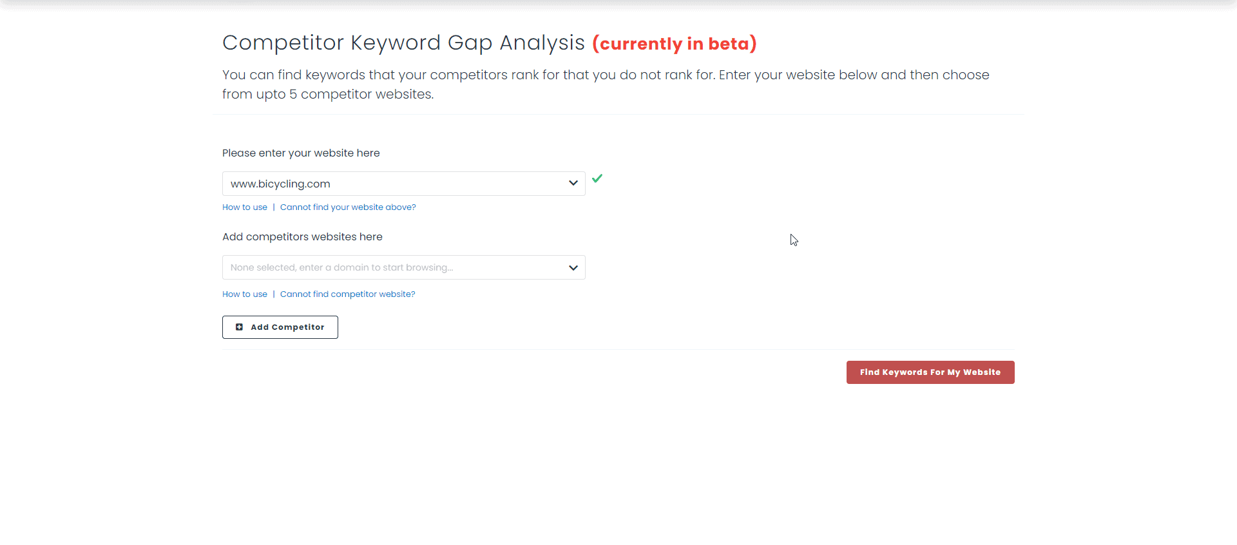Open 'How to use' under competitors field
This screenshot has width=1237, height=545.
pos(245,294)
